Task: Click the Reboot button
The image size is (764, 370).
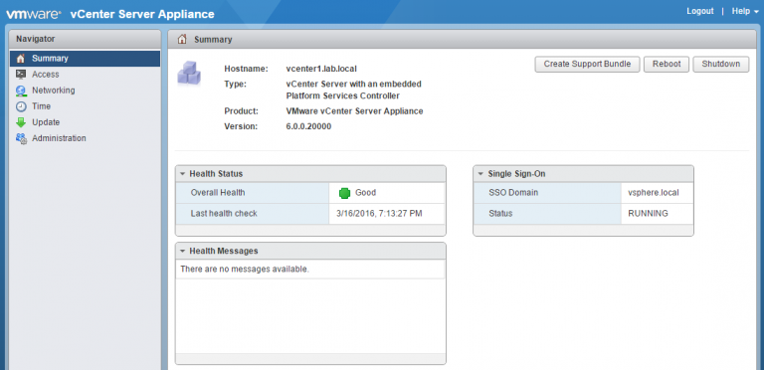Action: pyautogui.click(x=667, y=65)
